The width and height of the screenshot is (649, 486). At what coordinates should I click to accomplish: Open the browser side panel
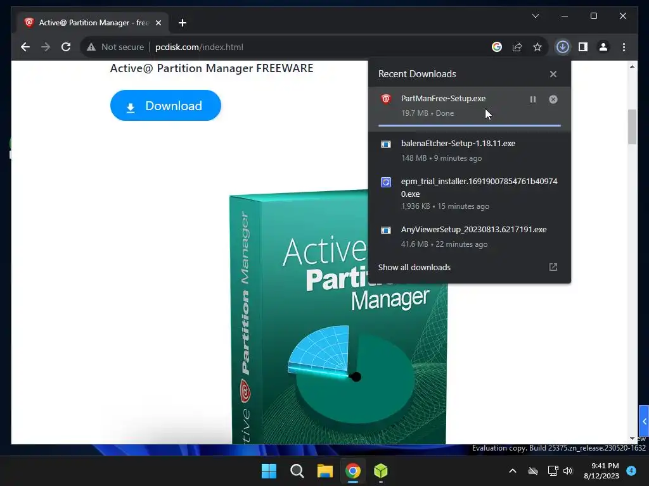point(583,47)
